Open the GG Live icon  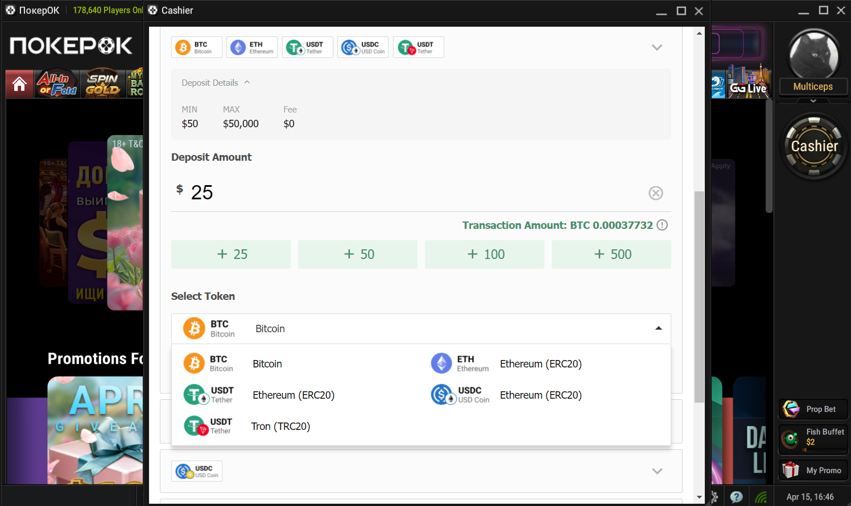[748, 85]
